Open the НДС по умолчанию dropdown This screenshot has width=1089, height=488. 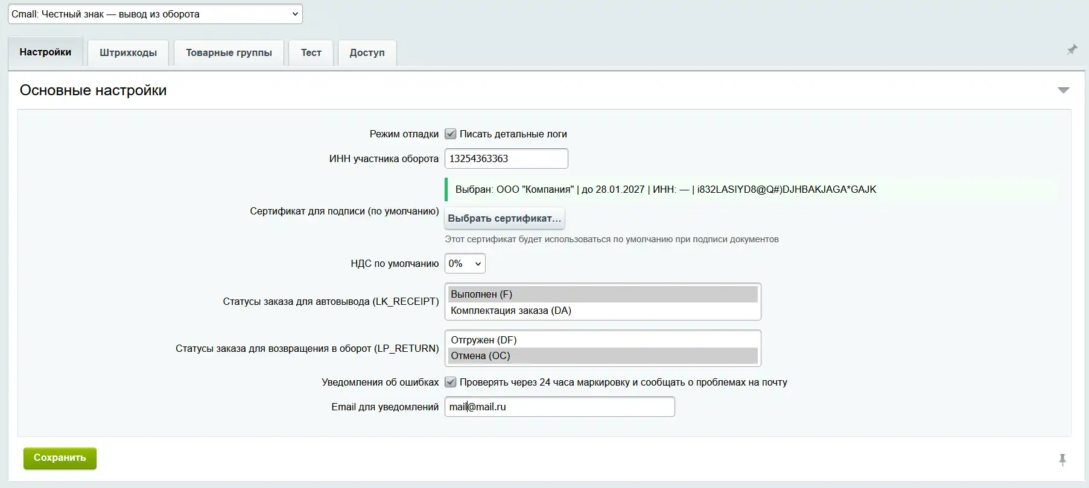click(465, 263)
